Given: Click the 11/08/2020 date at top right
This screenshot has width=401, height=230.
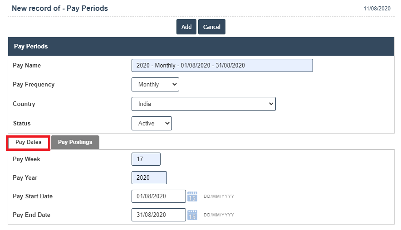Looking at the screenshot, I should tap(377, 9).
